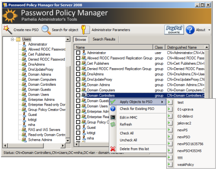Select Edit in MMC from context menu
This screenshot has height=169, width=216.
pyautogui.click(x=138, y=117)
